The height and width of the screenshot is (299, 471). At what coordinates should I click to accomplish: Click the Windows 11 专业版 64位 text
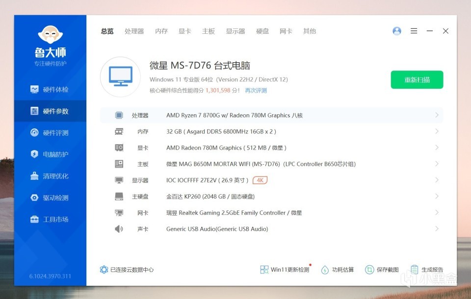182,79
